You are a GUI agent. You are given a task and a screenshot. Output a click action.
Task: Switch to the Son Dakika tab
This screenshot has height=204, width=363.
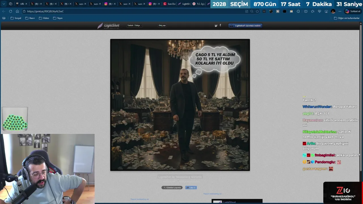169,4
